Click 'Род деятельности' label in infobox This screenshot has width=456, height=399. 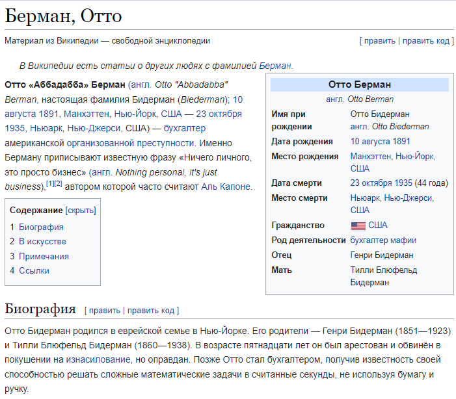pos(308,240)
